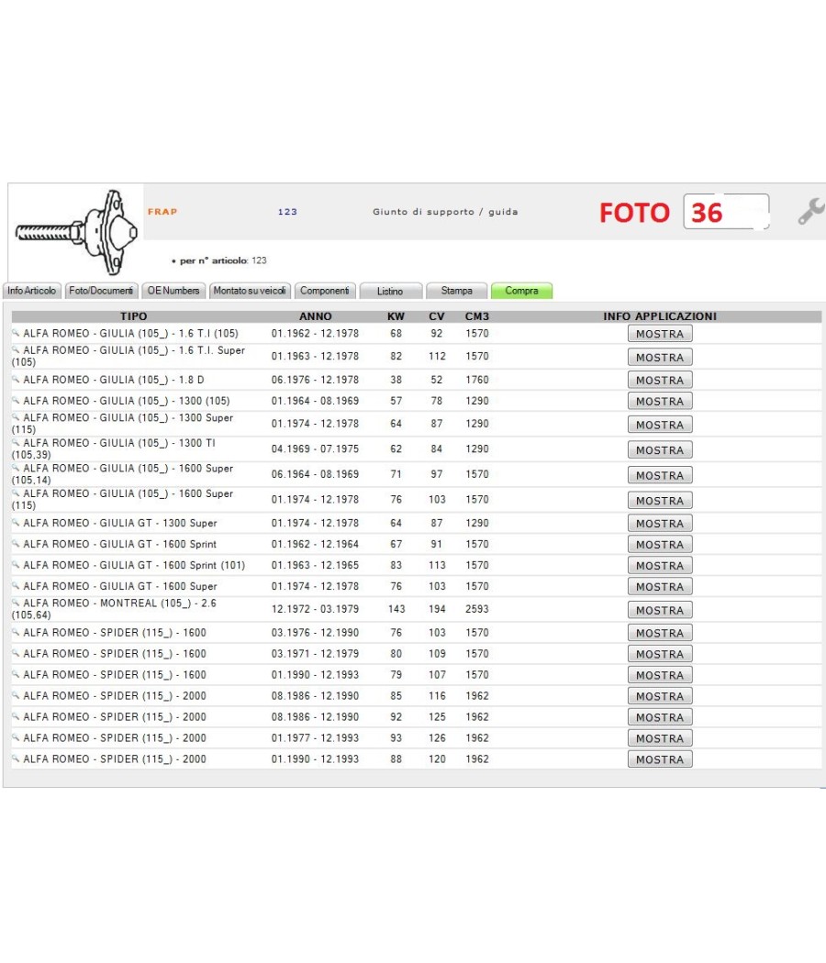The image size is (826, 963).
Task: Click the green Compra tab
Action: click(x=521, y=291)
